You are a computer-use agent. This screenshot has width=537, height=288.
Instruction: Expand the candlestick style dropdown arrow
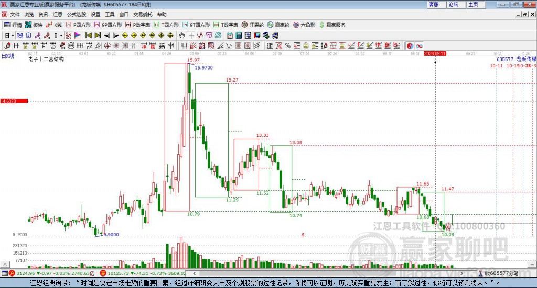[61, 36]
